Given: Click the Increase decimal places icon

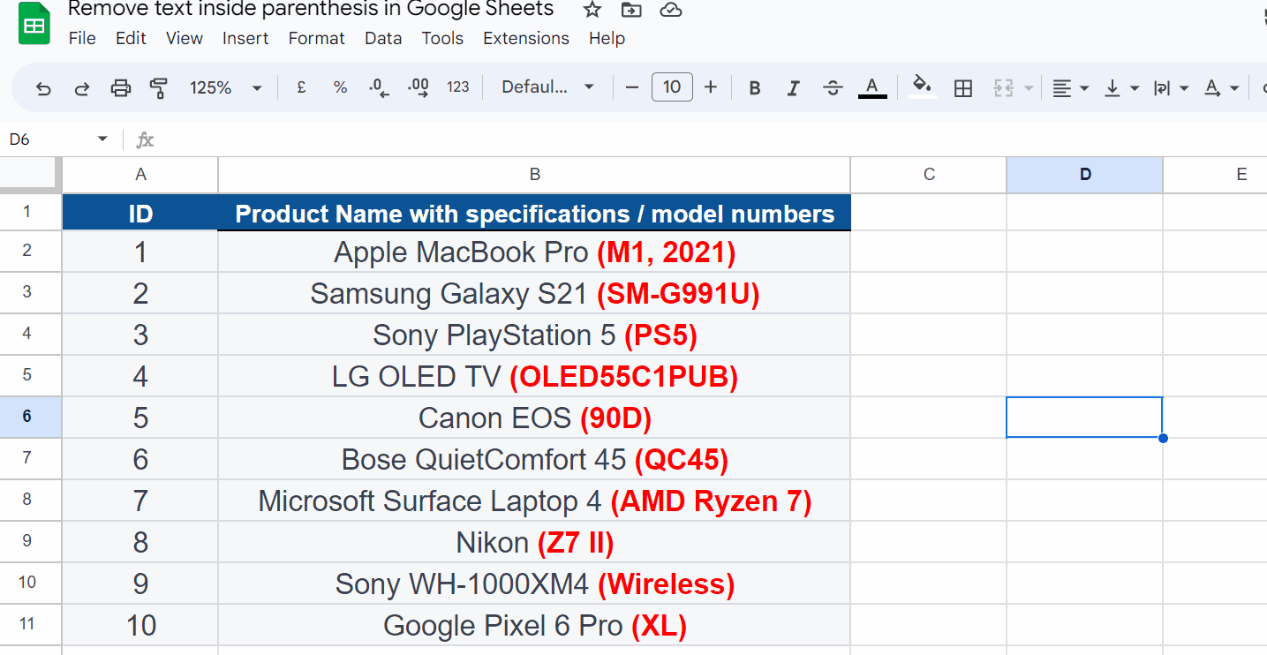Looking at the screenshot, I should pyautogui.click(x=417, y=87).
